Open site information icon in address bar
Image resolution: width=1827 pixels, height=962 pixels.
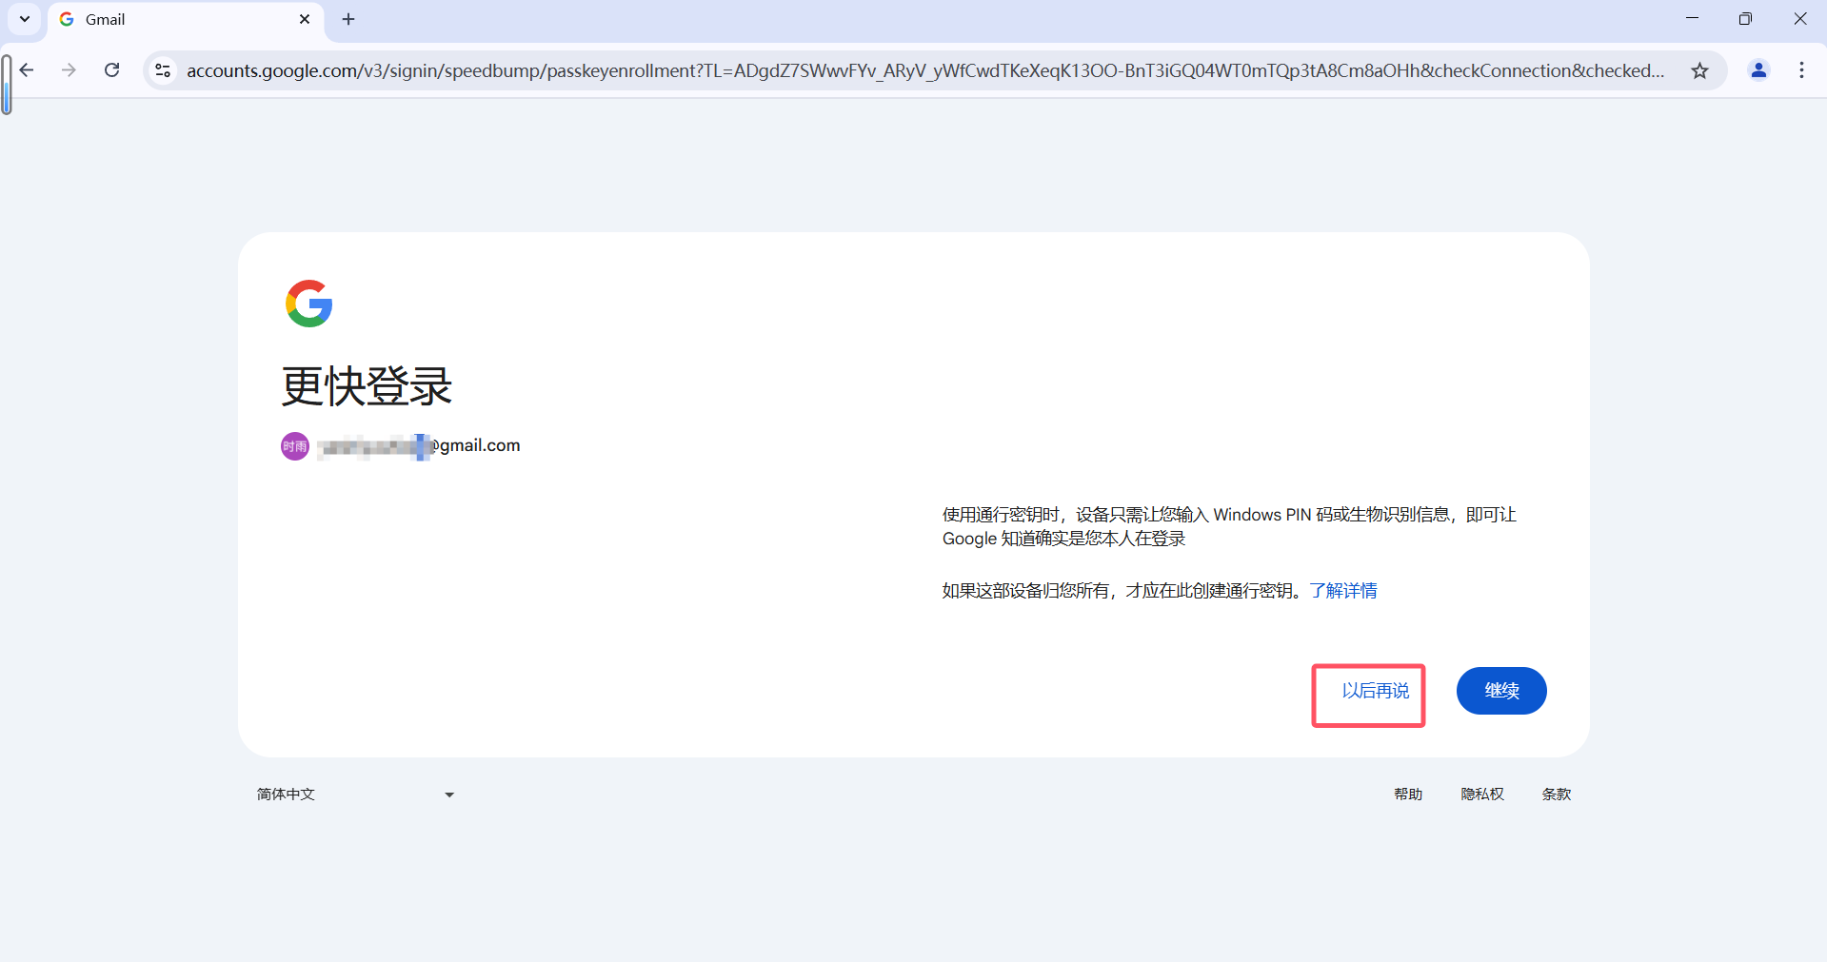click(164, 70)
